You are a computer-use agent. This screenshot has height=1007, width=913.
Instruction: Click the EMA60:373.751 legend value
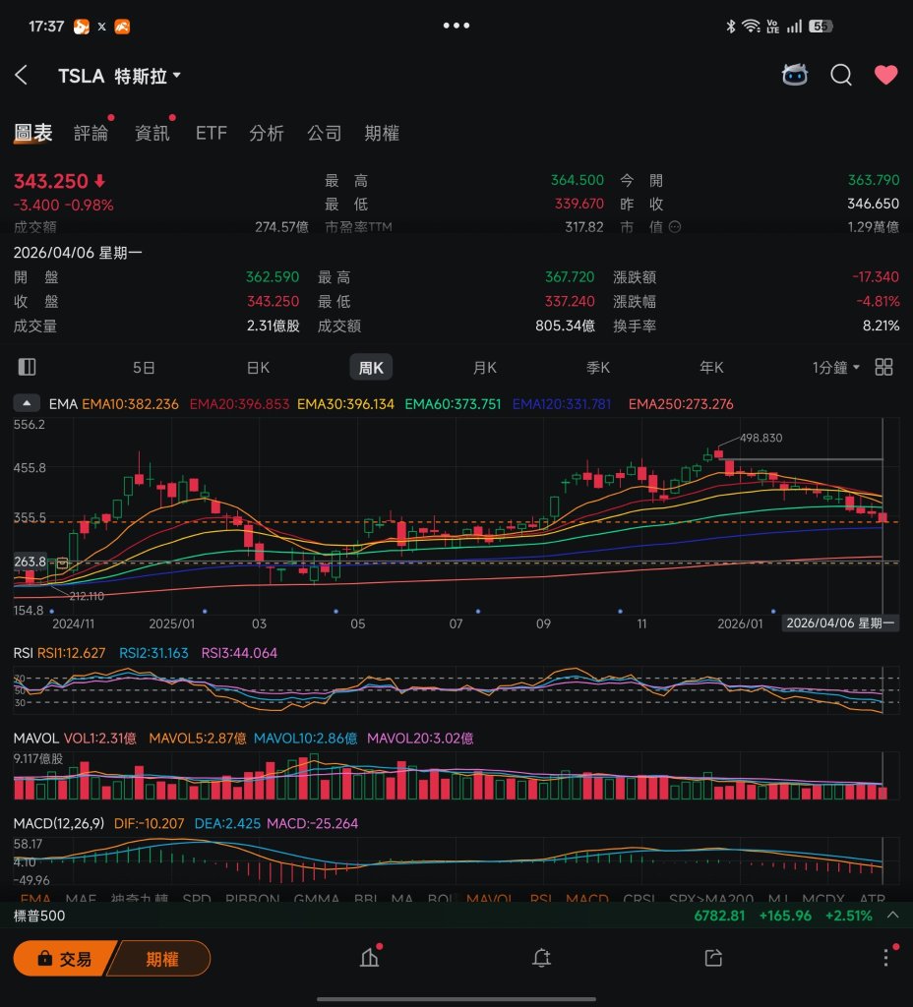453,404
